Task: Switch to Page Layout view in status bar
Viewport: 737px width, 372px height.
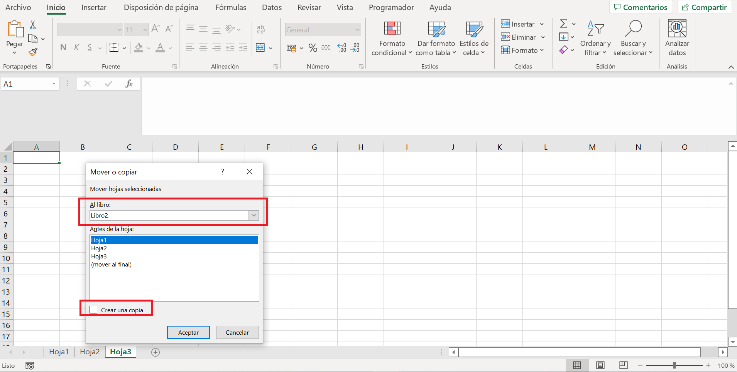Action: pos(600,365)
